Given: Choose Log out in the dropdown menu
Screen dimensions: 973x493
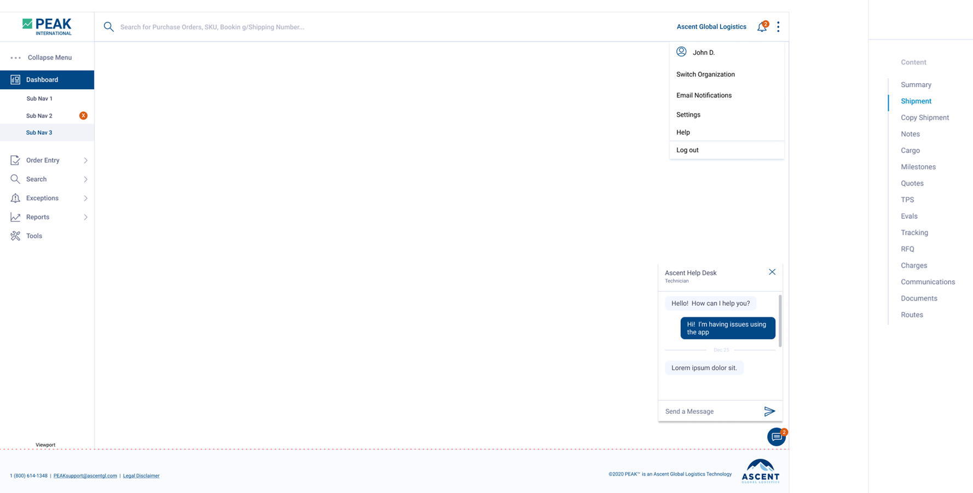Looking at the screenshot, I should pos(687,150).
